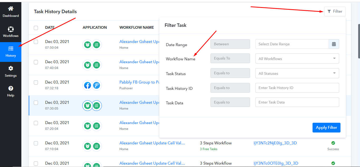The width and height of the screenshot is (360, 167).
Task: Open History in the sidebar
Action: click(x=11, y=52)
